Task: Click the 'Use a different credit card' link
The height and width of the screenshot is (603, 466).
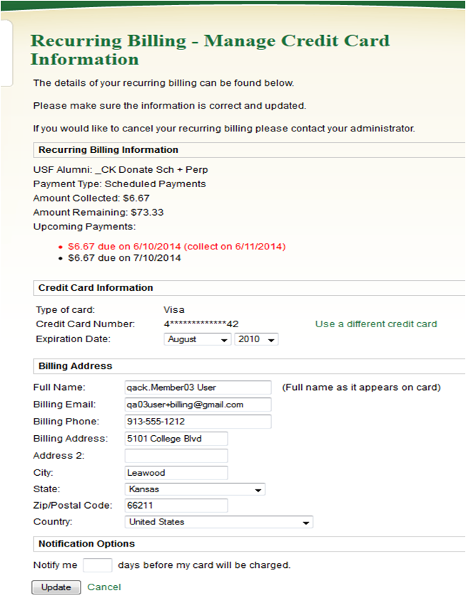Action: pyautogui.click(x=376, y=324)
